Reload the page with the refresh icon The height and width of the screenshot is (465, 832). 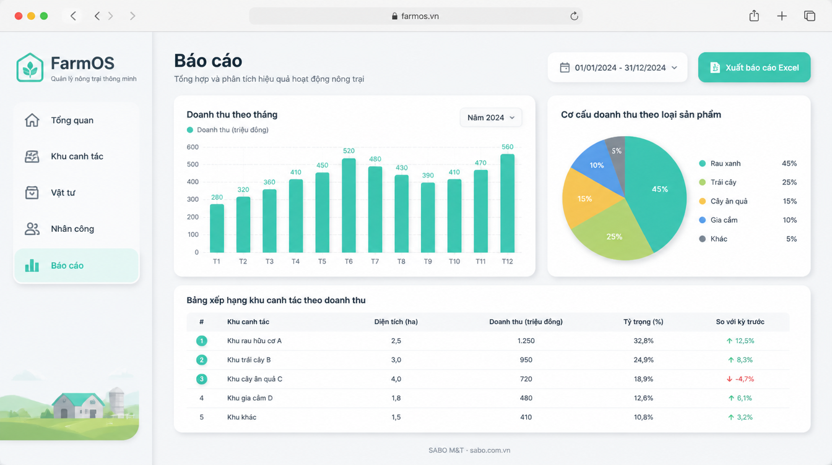(x=574, y=16)
